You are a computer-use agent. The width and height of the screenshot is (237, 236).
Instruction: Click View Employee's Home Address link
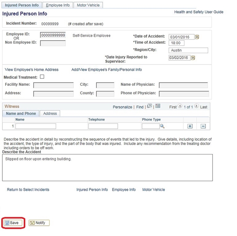click(32, 70)
